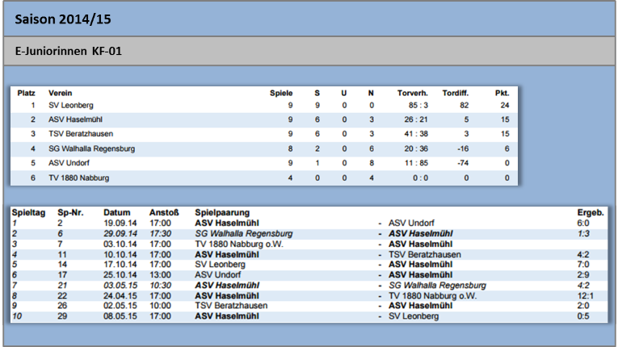Click the Ergeb. column header
This screenshot has height=347, width=618.
pos(591,213)
